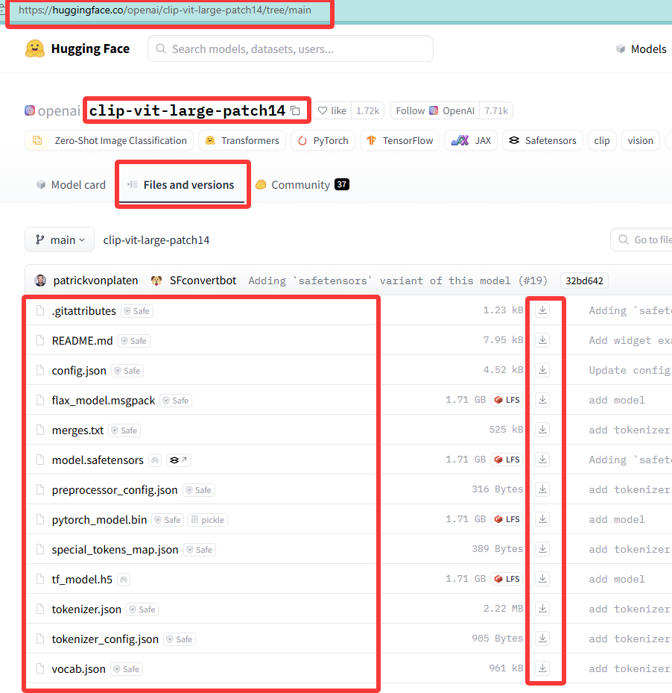
Task: View the 7.71k followers count
Action: pos(496,110)
